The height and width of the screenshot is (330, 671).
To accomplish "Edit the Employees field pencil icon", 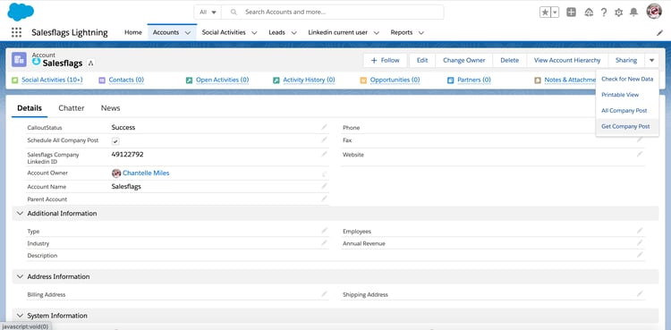I will (640, 231).
